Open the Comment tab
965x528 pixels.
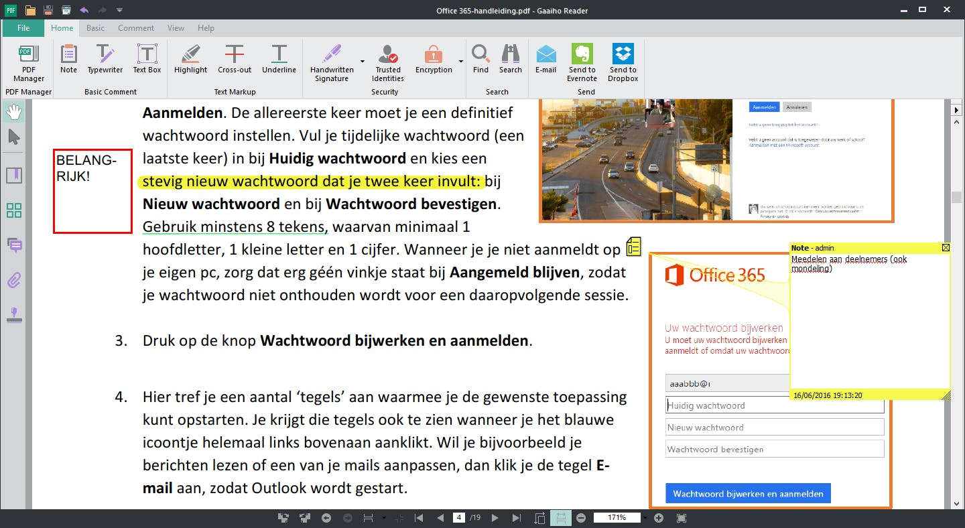[x=136, y=28]
